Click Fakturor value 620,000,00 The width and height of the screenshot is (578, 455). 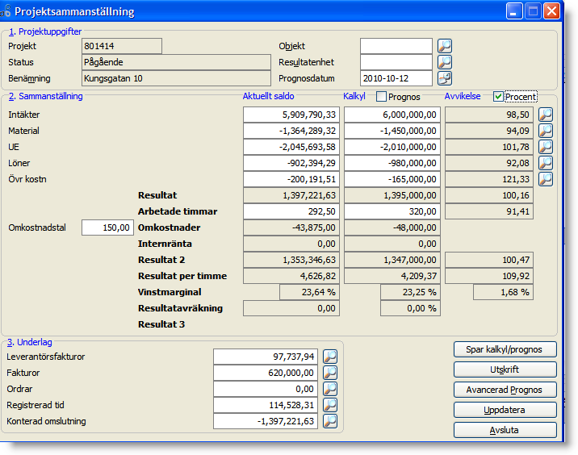click(x=266, y=373)
